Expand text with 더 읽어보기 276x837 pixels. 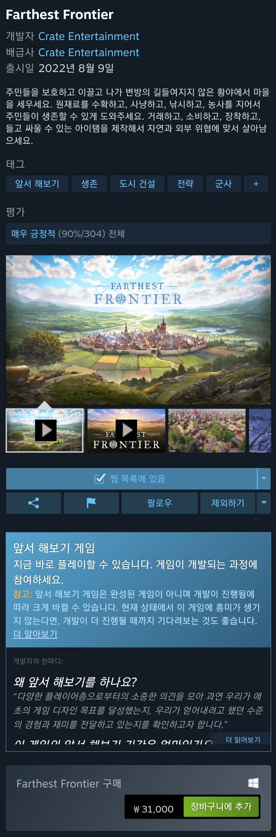click(x=243, y=740)
